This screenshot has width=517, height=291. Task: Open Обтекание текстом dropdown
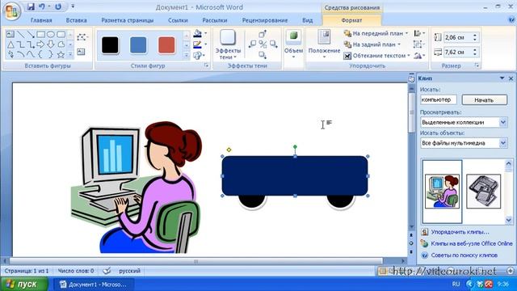(x=376, y=56)
